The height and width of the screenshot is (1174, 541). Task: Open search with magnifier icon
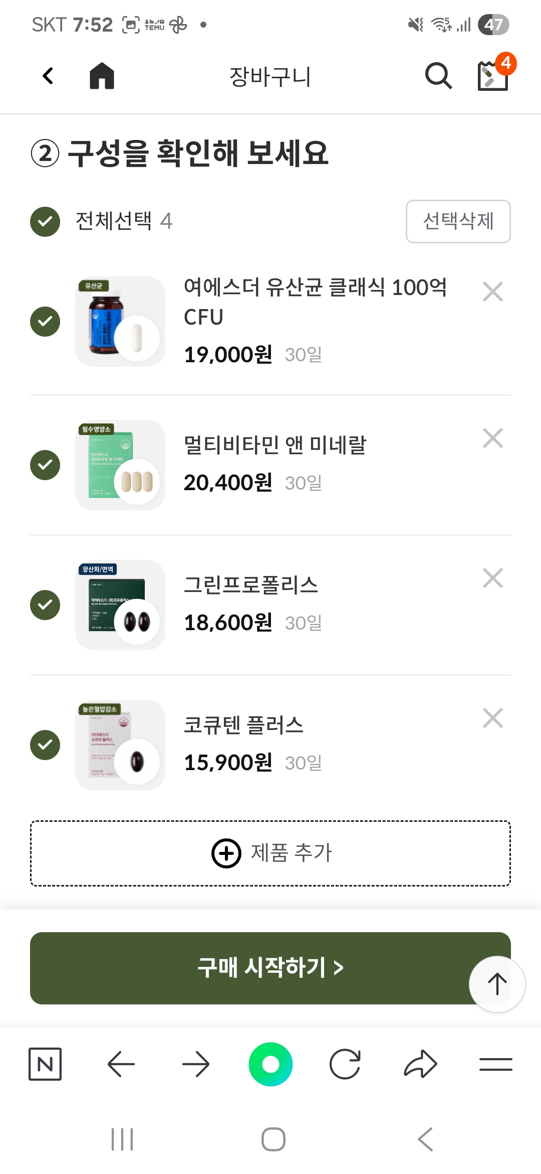coord(438,76)
